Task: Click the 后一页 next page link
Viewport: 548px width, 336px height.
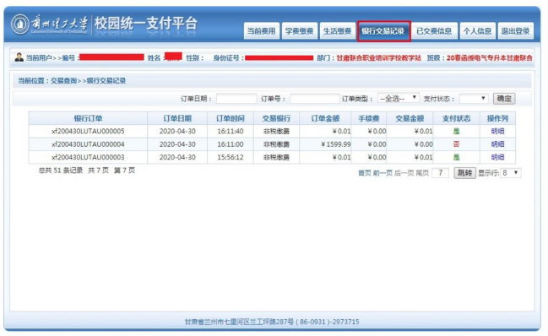Action: pyautogui.click(x=404, y=173)
